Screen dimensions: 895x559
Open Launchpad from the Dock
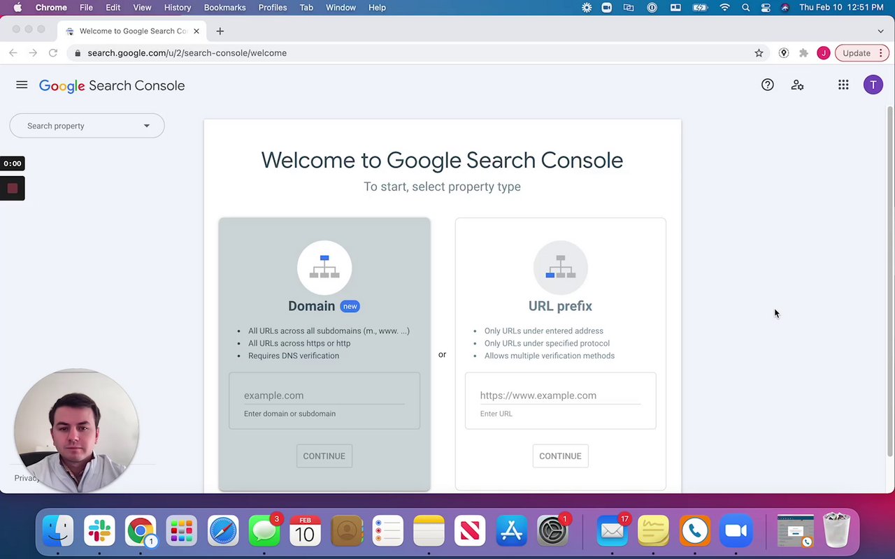182,532
